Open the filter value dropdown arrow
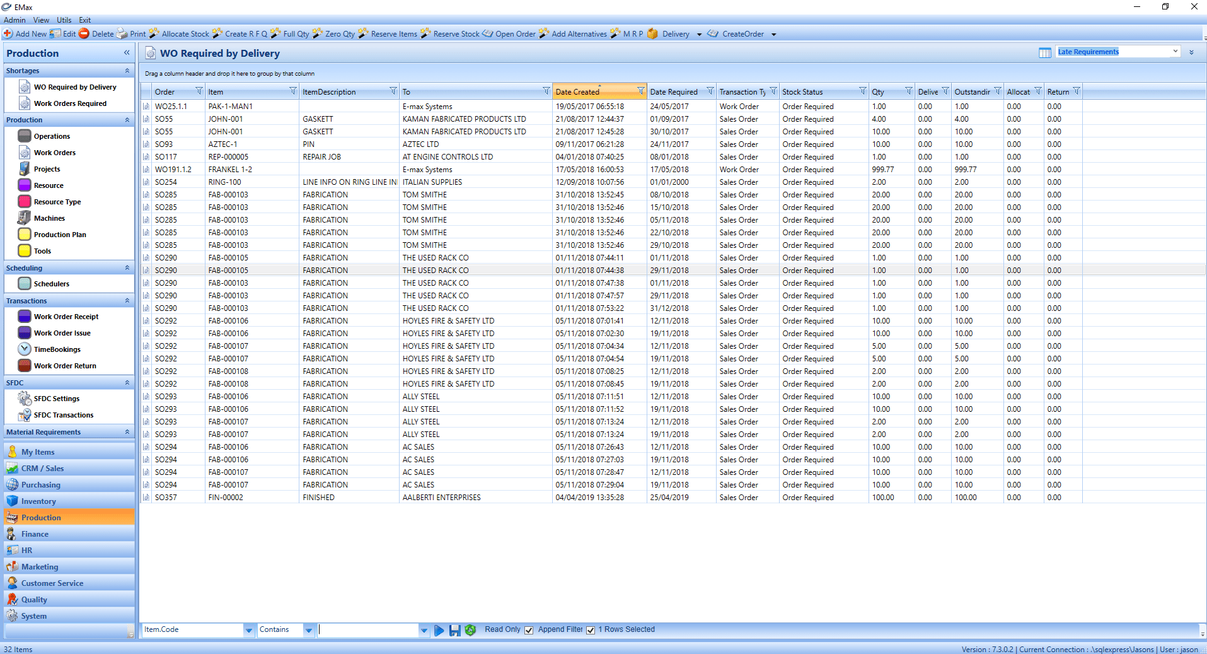The height and width of the screenshot is (654, 1207). pos(424,630)
